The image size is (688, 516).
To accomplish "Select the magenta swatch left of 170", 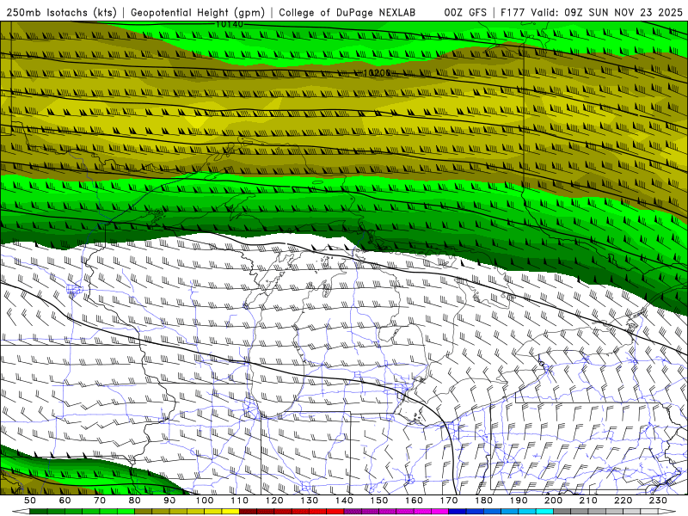I will coord(440,512).
